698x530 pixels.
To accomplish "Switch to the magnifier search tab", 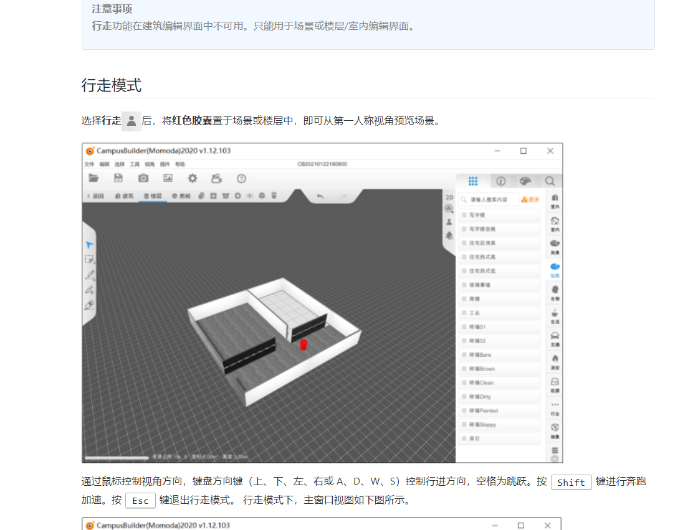I will pyautogui.click(x=550, y=181).
